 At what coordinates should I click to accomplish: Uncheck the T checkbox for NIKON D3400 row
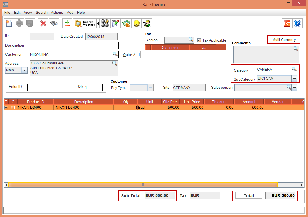[x=6, y=107]
